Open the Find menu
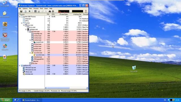 click(41, 8)
